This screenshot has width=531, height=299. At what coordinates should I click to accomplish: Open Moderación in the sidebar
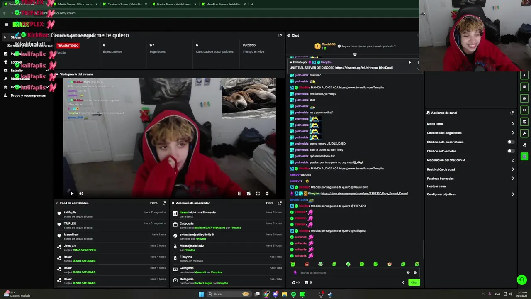pyautogui.click(x=27, y=79)
